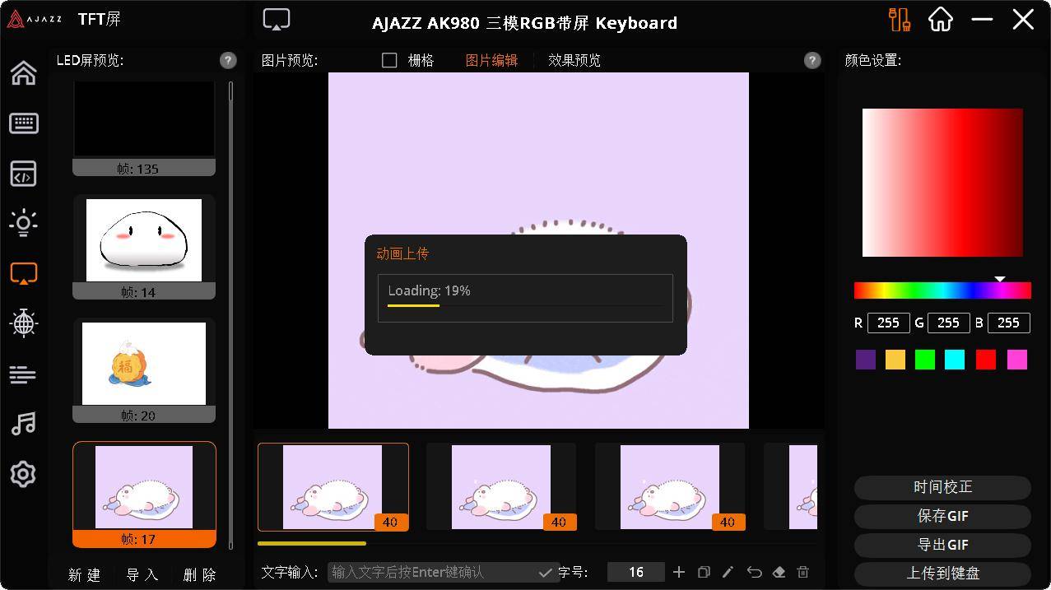Screen dimensions: 1051x590
Task: Open help for LED屏预览 panel
Action: coord(228,60)
